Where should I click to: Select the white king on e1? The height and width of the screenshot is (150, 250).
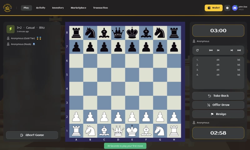coord(132,131)
